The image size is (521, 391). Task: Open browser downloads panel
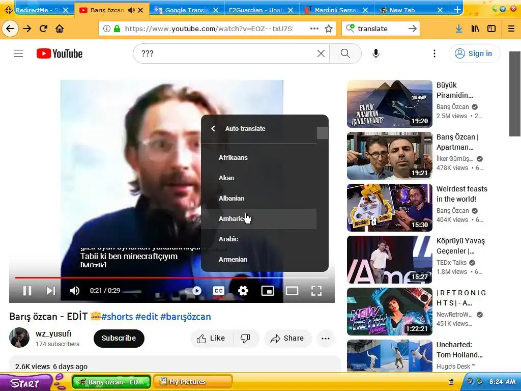459,29
